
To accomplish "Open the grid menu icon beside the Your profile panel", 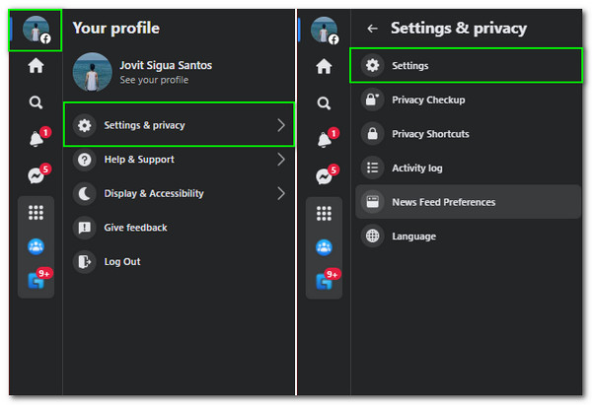I will (36, 213).
